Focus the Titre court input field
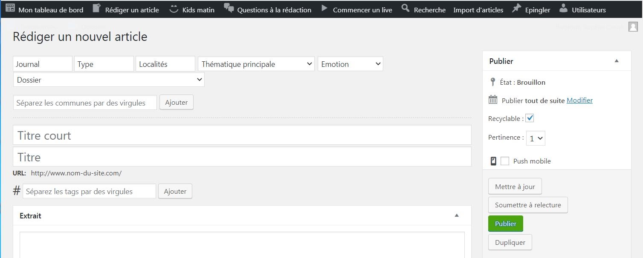 [x=242, y=135]
